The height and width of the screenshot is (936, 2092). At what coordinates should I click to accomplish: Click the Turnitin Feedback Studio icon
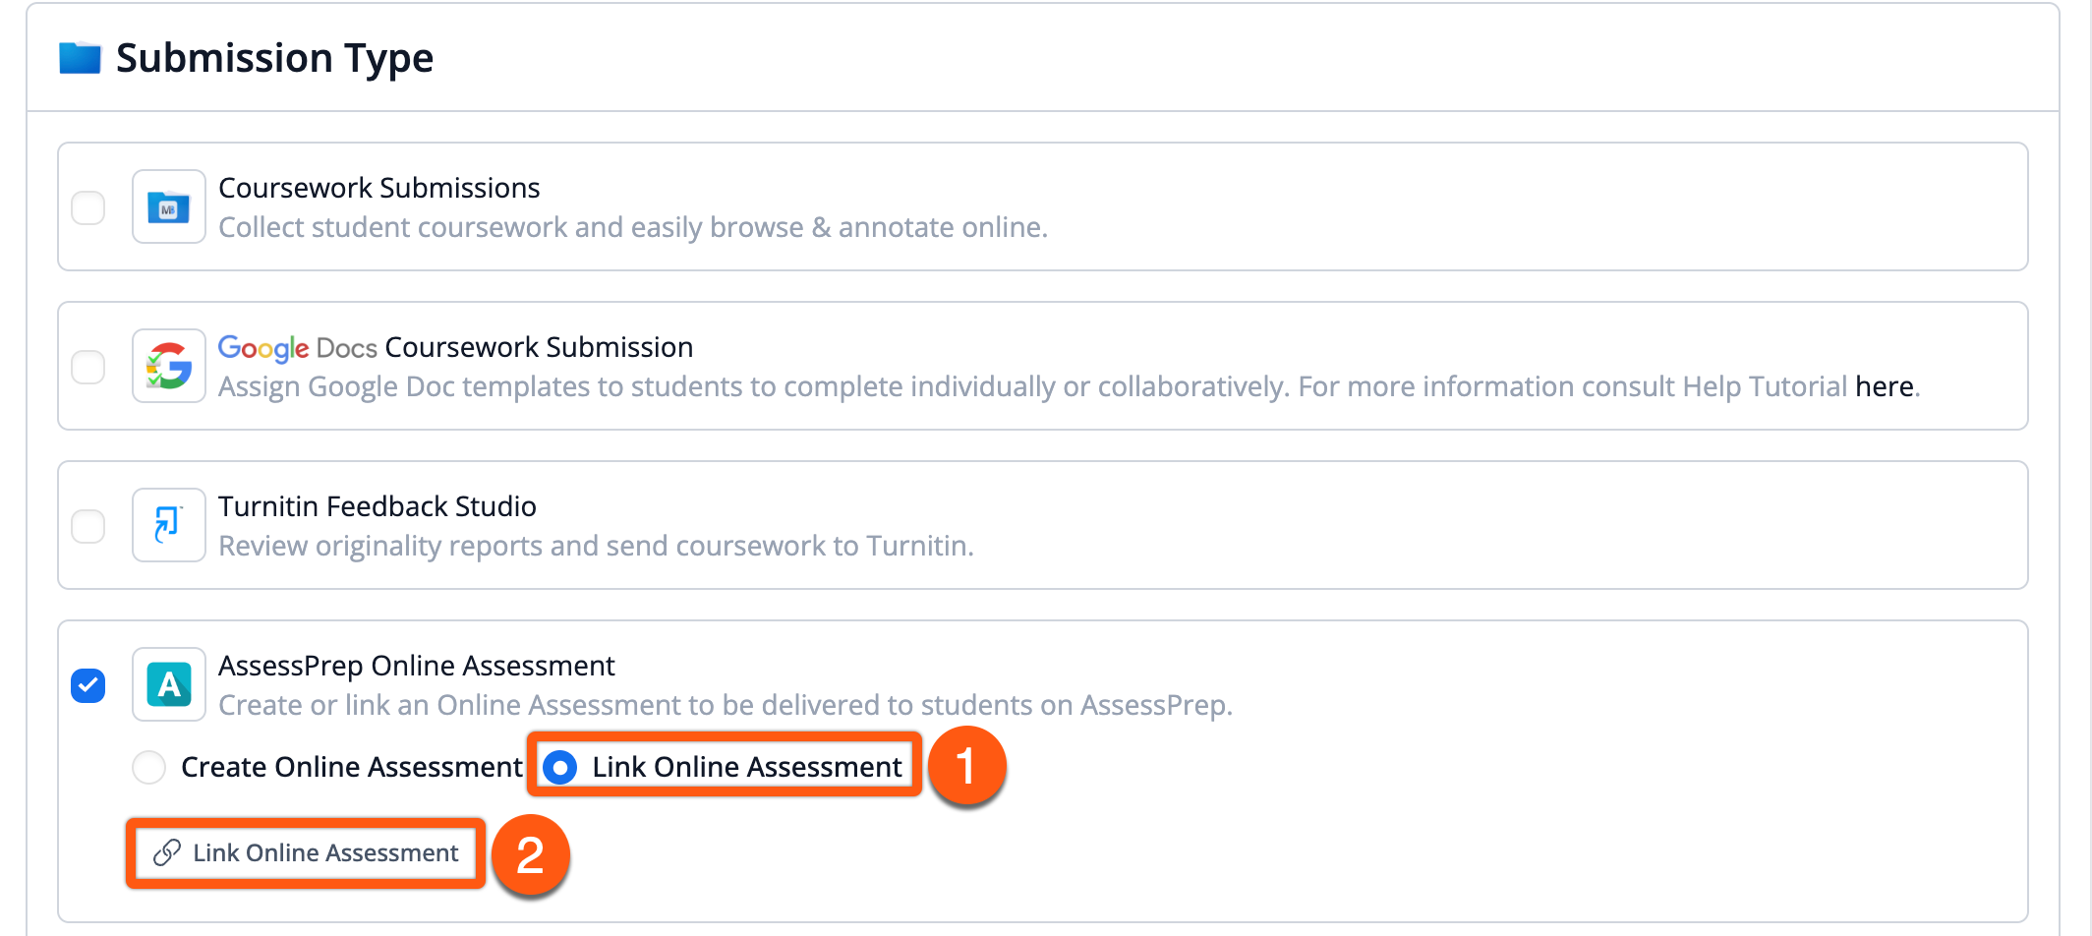tap(169, 525)
